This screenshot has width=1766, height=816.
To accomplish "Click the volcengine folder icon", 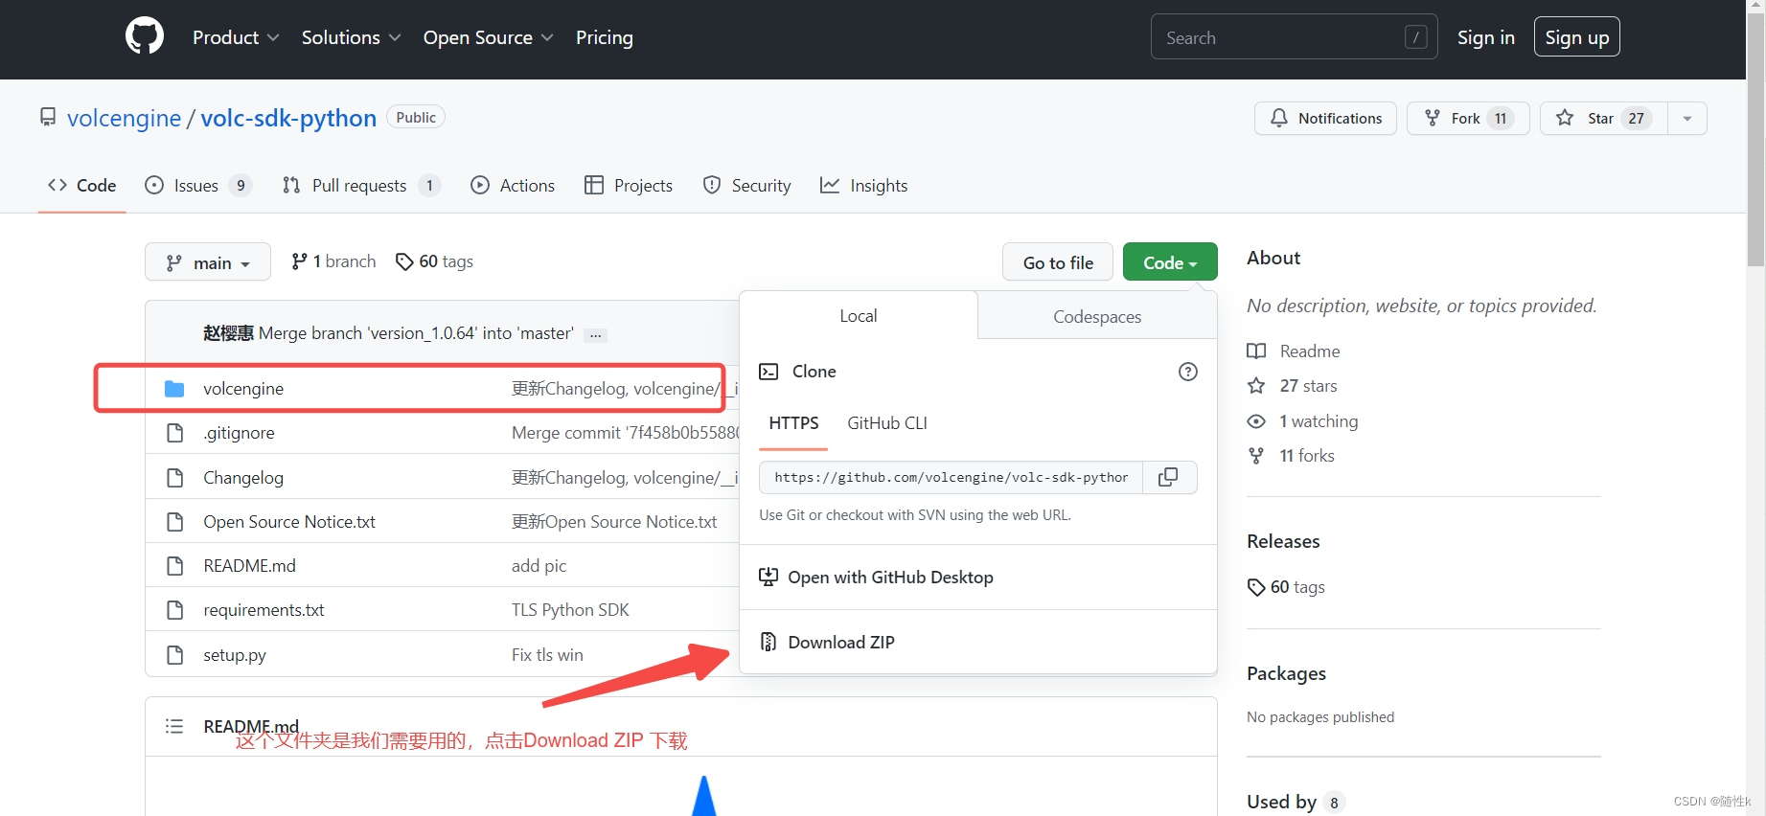I will [174, 388].
